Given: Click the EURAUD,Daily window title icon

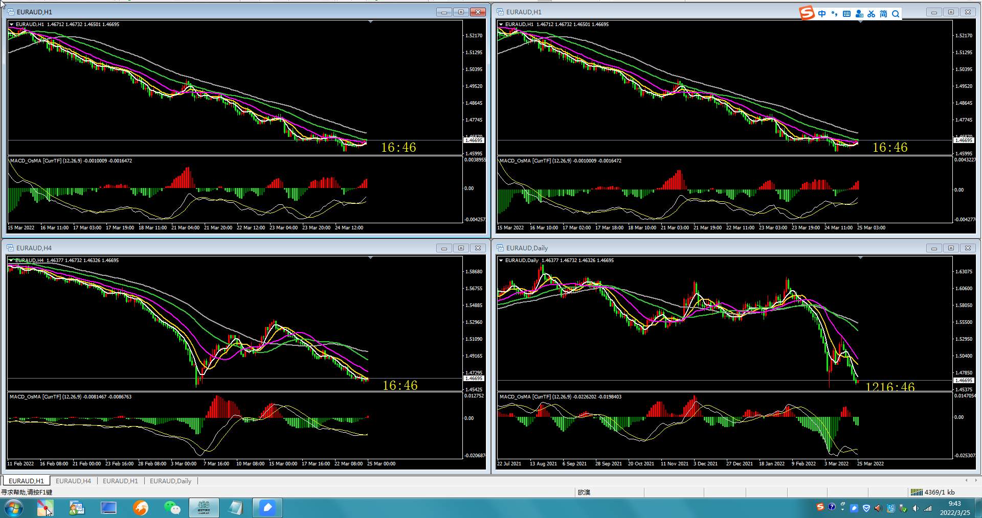Looking at the screenshot, I should 500,248.
